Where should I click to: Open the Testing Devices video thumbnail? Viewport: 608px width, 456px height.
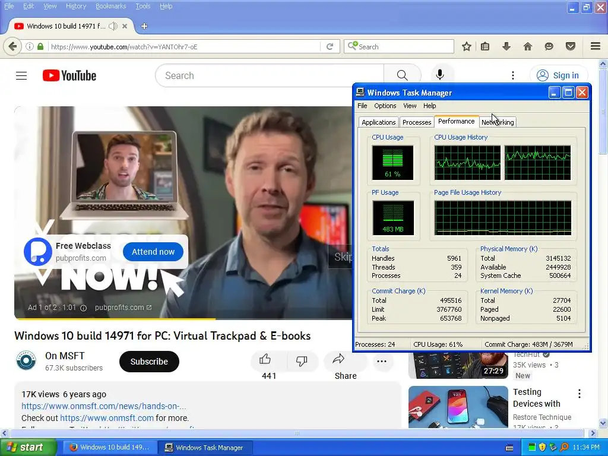458,407
